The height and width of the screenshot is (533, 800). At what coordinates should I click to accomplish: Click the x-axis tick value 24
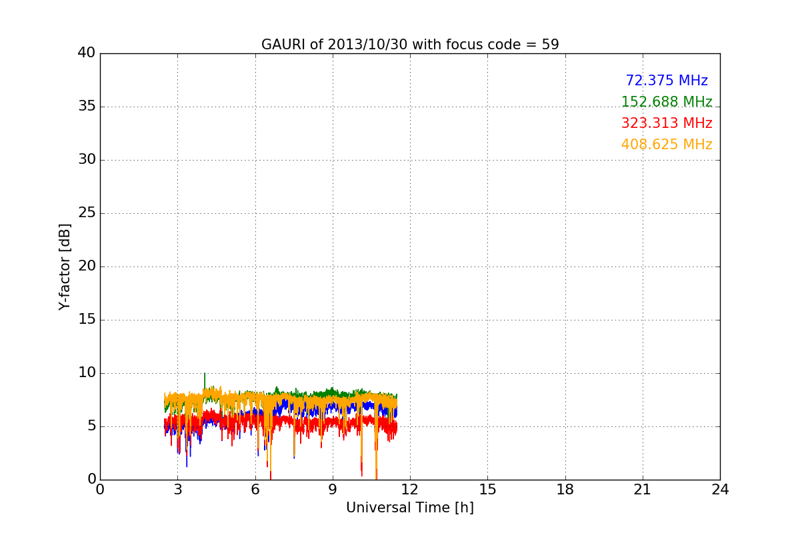pyautogui.click(x=720, y=490)
